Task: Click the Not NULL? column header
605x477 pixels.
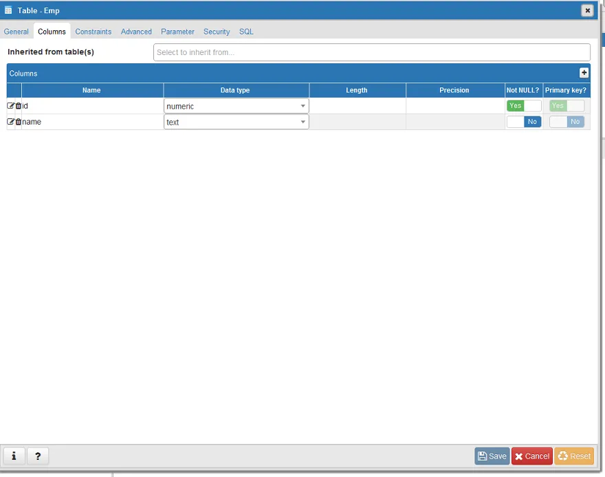Action: (x=522, y=90)
